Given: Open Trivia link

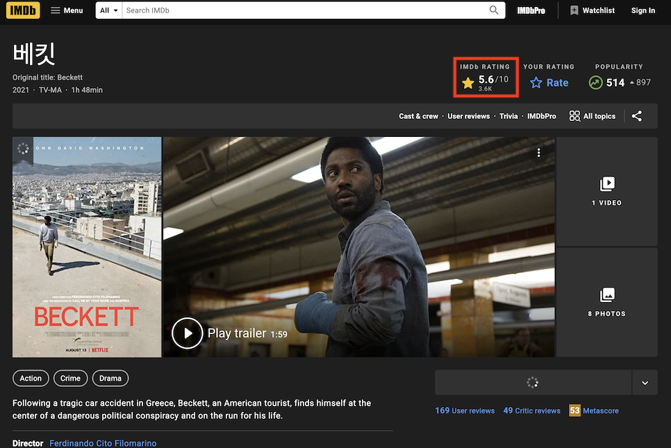Looking at the screenshot, I should click(508, 116).
